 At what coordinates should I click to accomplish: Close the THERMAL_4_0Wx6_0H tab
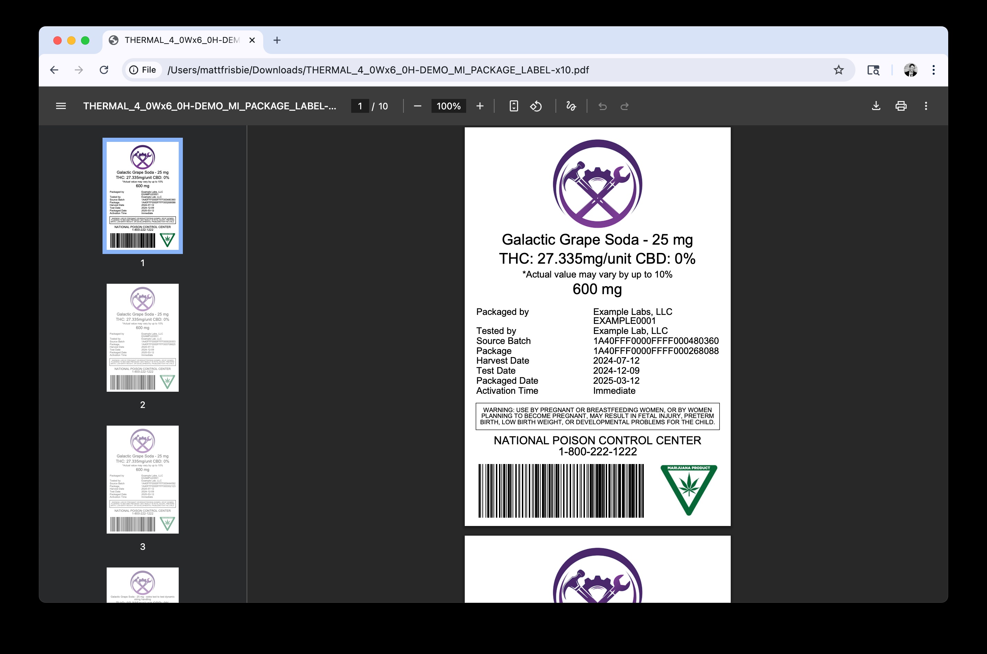pyautogui.click(x=252, y=40)
